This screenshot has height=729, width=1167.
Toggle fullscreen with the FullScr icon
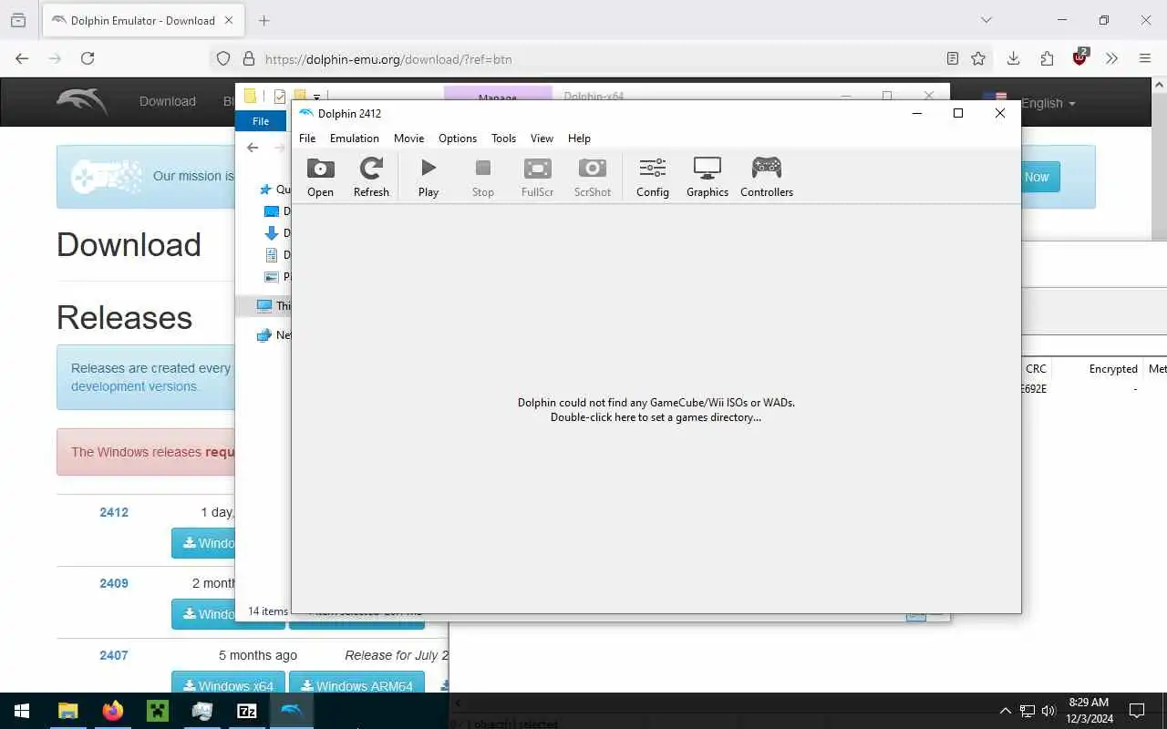click(537, 177)
